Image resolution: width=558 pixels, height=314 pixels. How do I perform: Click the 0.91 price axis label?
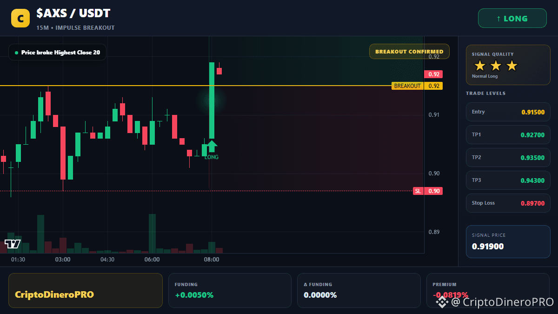coord(433,115)
